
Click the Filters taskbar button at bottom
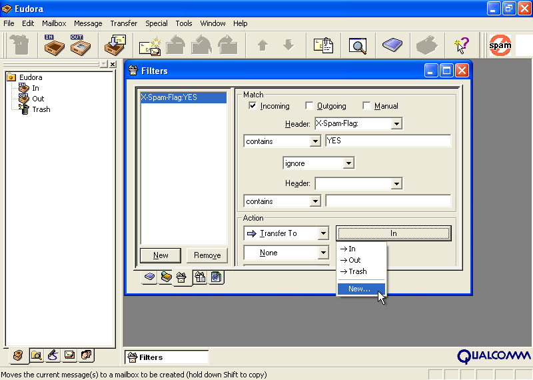click(x=167, y=357)
